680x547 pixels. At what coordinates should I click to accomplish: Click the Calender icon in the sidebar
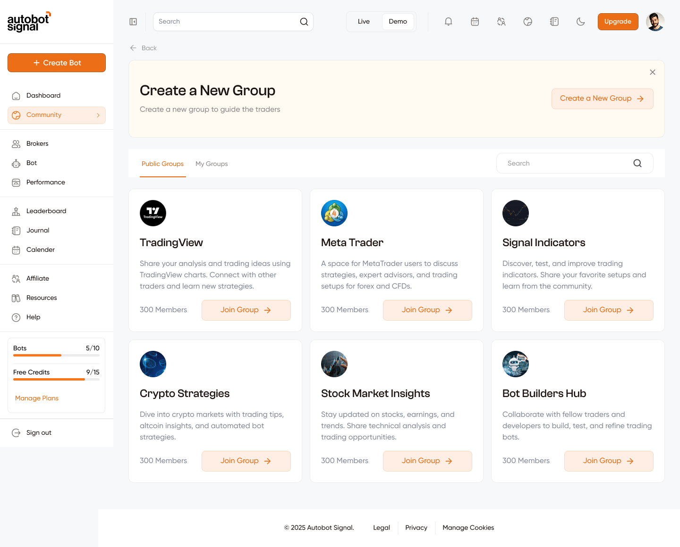(x=16, y=250)
